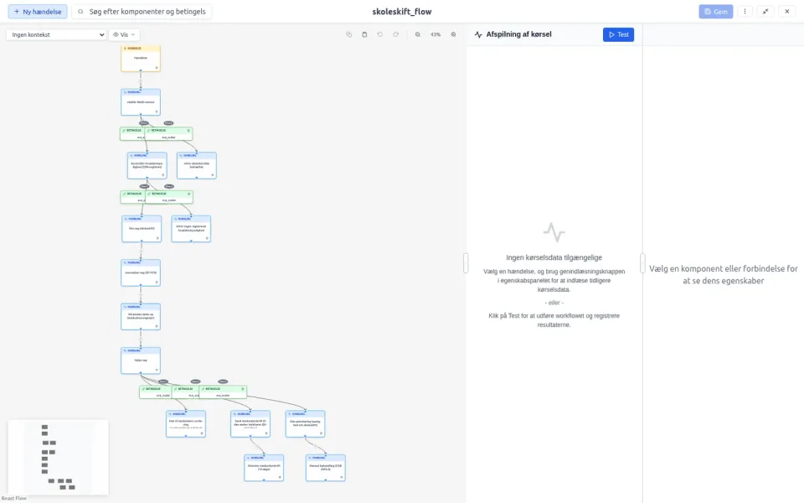Screen dimensions: 804x503
Task: Select the Manuel behandling action node
Action: 326,468
